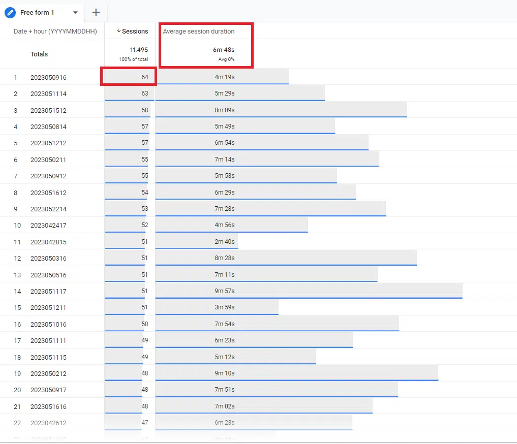The height and width of the screenshot is (444, 517).
Task: Click the Totals row label
Action: (x=39, y=54)
